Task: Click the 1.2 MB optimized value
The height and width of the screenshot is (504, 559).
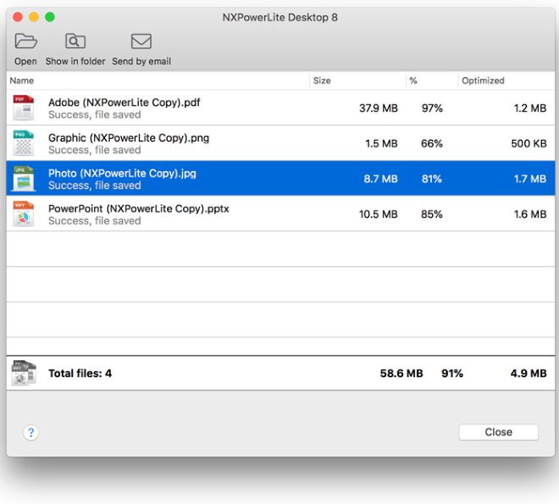Action: [x=530, y=108]
